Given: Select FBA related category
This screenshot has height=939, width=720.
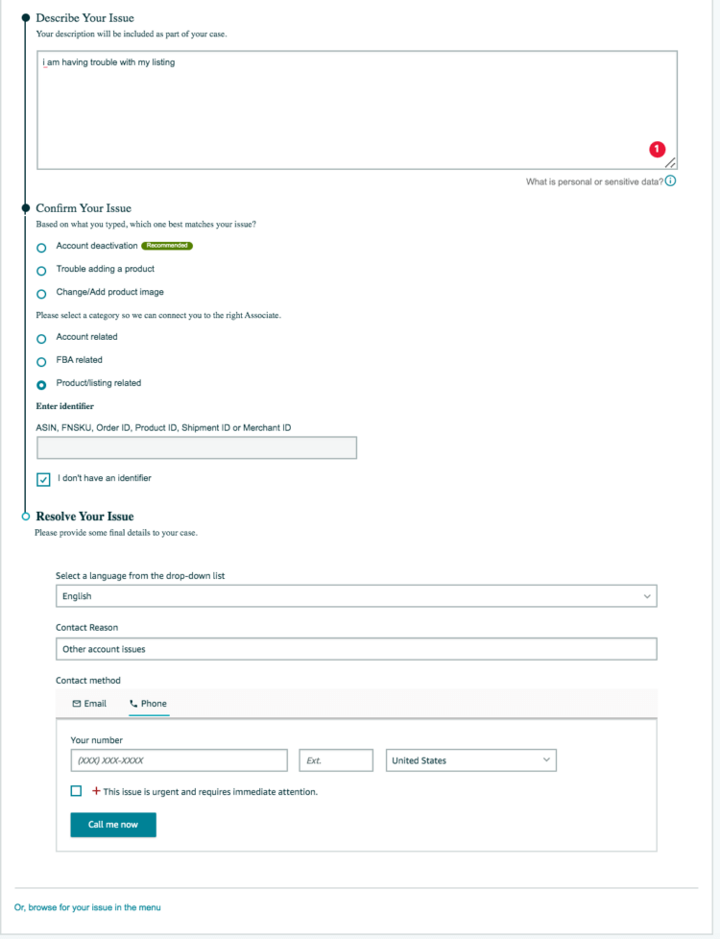Looking at the screenshot, I should (41, 362).
